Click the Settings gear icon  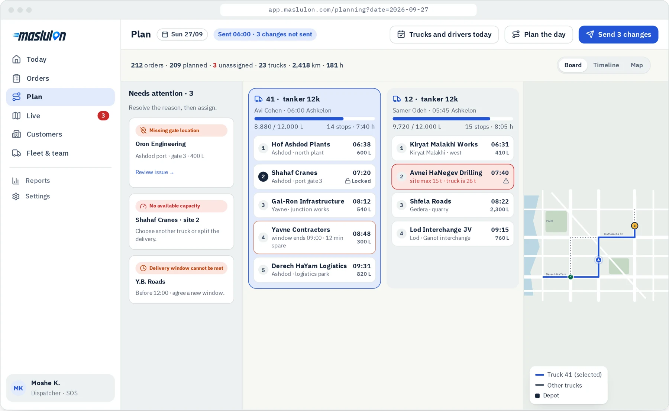[16, 196]
